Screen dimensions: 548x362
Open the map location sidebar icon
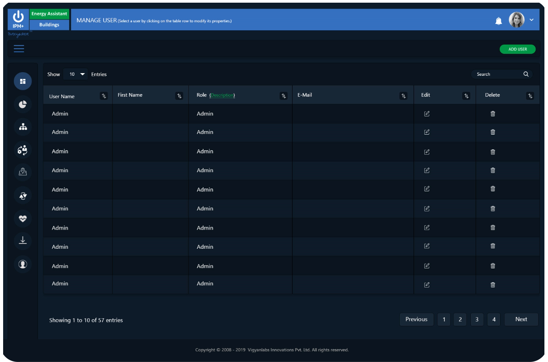point(23,173)
